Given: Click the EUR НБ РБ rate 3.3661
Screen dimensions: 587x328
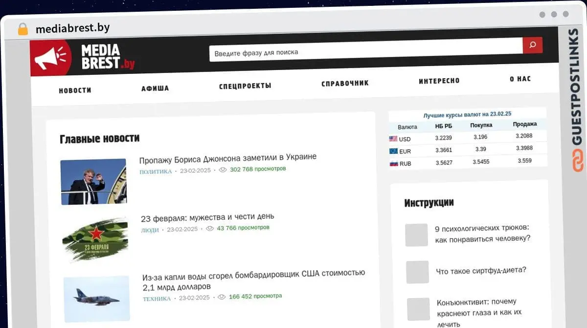Looking at the screenshot, I should 443,150.
